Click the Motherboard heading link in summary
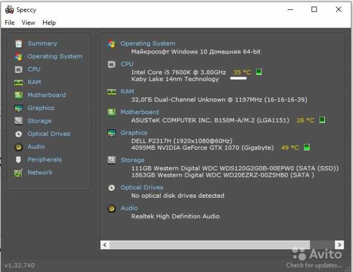The image size is (353, 272). (140, 112)
